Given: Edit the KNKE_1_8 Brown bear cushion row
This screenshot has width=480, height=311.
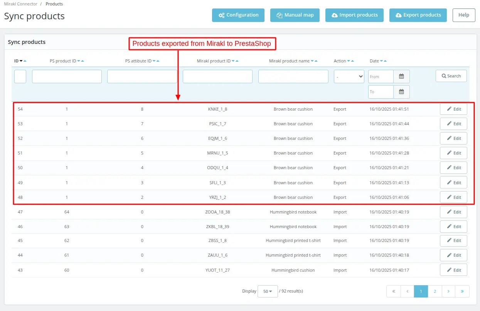Looking at the screenshot, I should coord(453,109).
